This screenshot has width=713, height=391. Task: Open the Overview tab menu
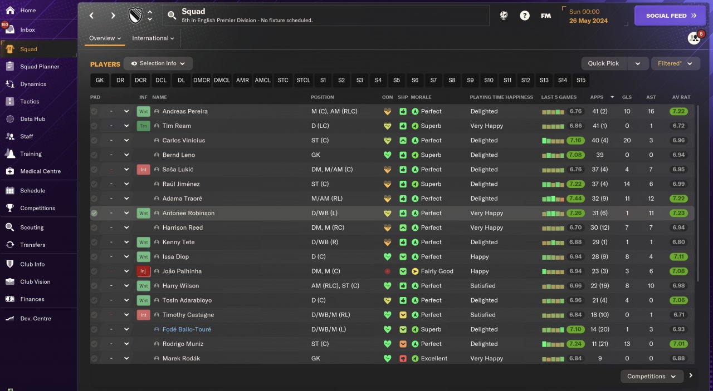click(105, 38)
